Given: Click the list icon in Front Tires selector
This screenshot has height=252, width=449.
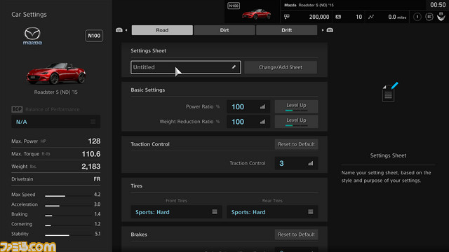Looking at the screenshot, I should point(215,211).
